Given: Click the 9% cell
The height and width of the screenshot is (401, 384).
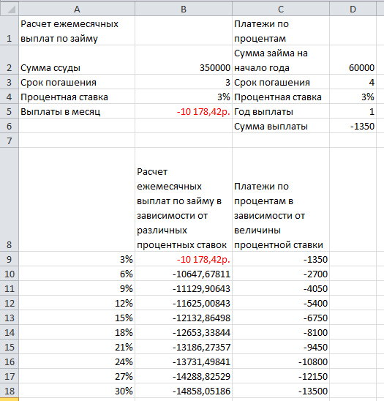Looking at the screenshot, I should (x=77, y=288).
